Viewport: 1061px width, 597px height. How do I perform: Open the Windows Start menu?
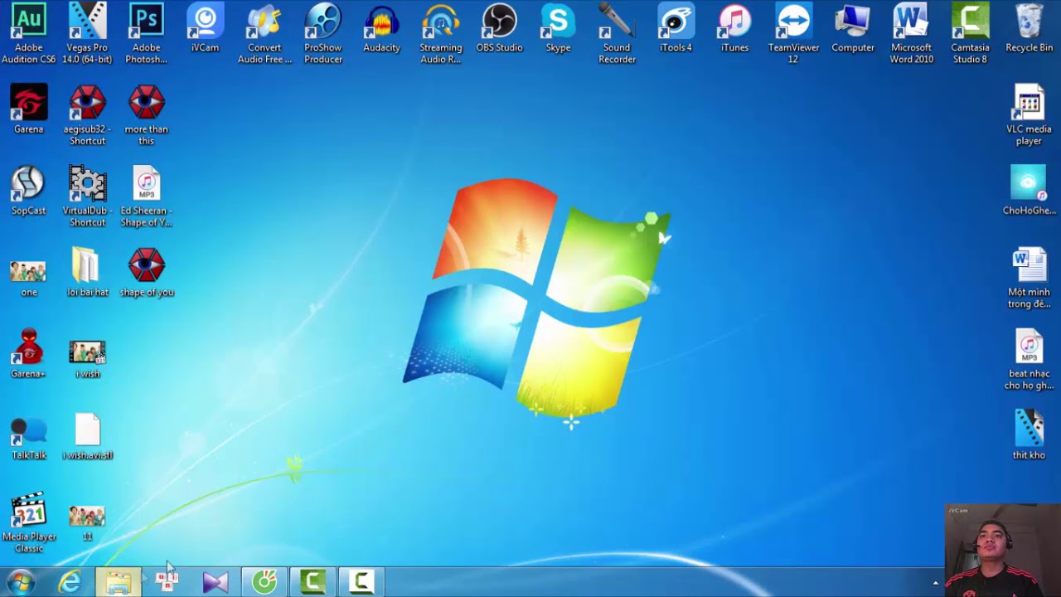point(21,582)
